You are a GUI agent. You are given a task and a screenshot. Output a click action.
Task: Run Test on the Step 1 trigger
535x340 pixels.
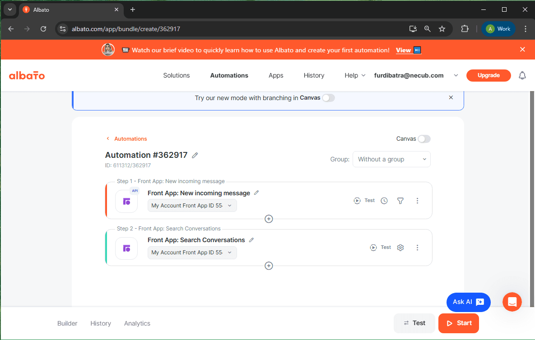pos(364,200)
